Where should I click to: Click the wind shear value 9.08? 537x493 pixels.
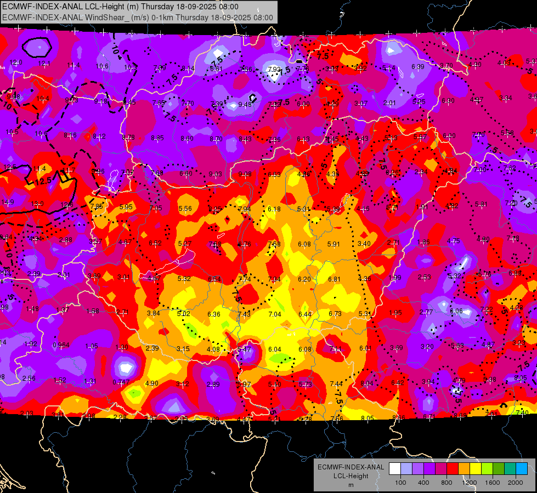[245, 174]
